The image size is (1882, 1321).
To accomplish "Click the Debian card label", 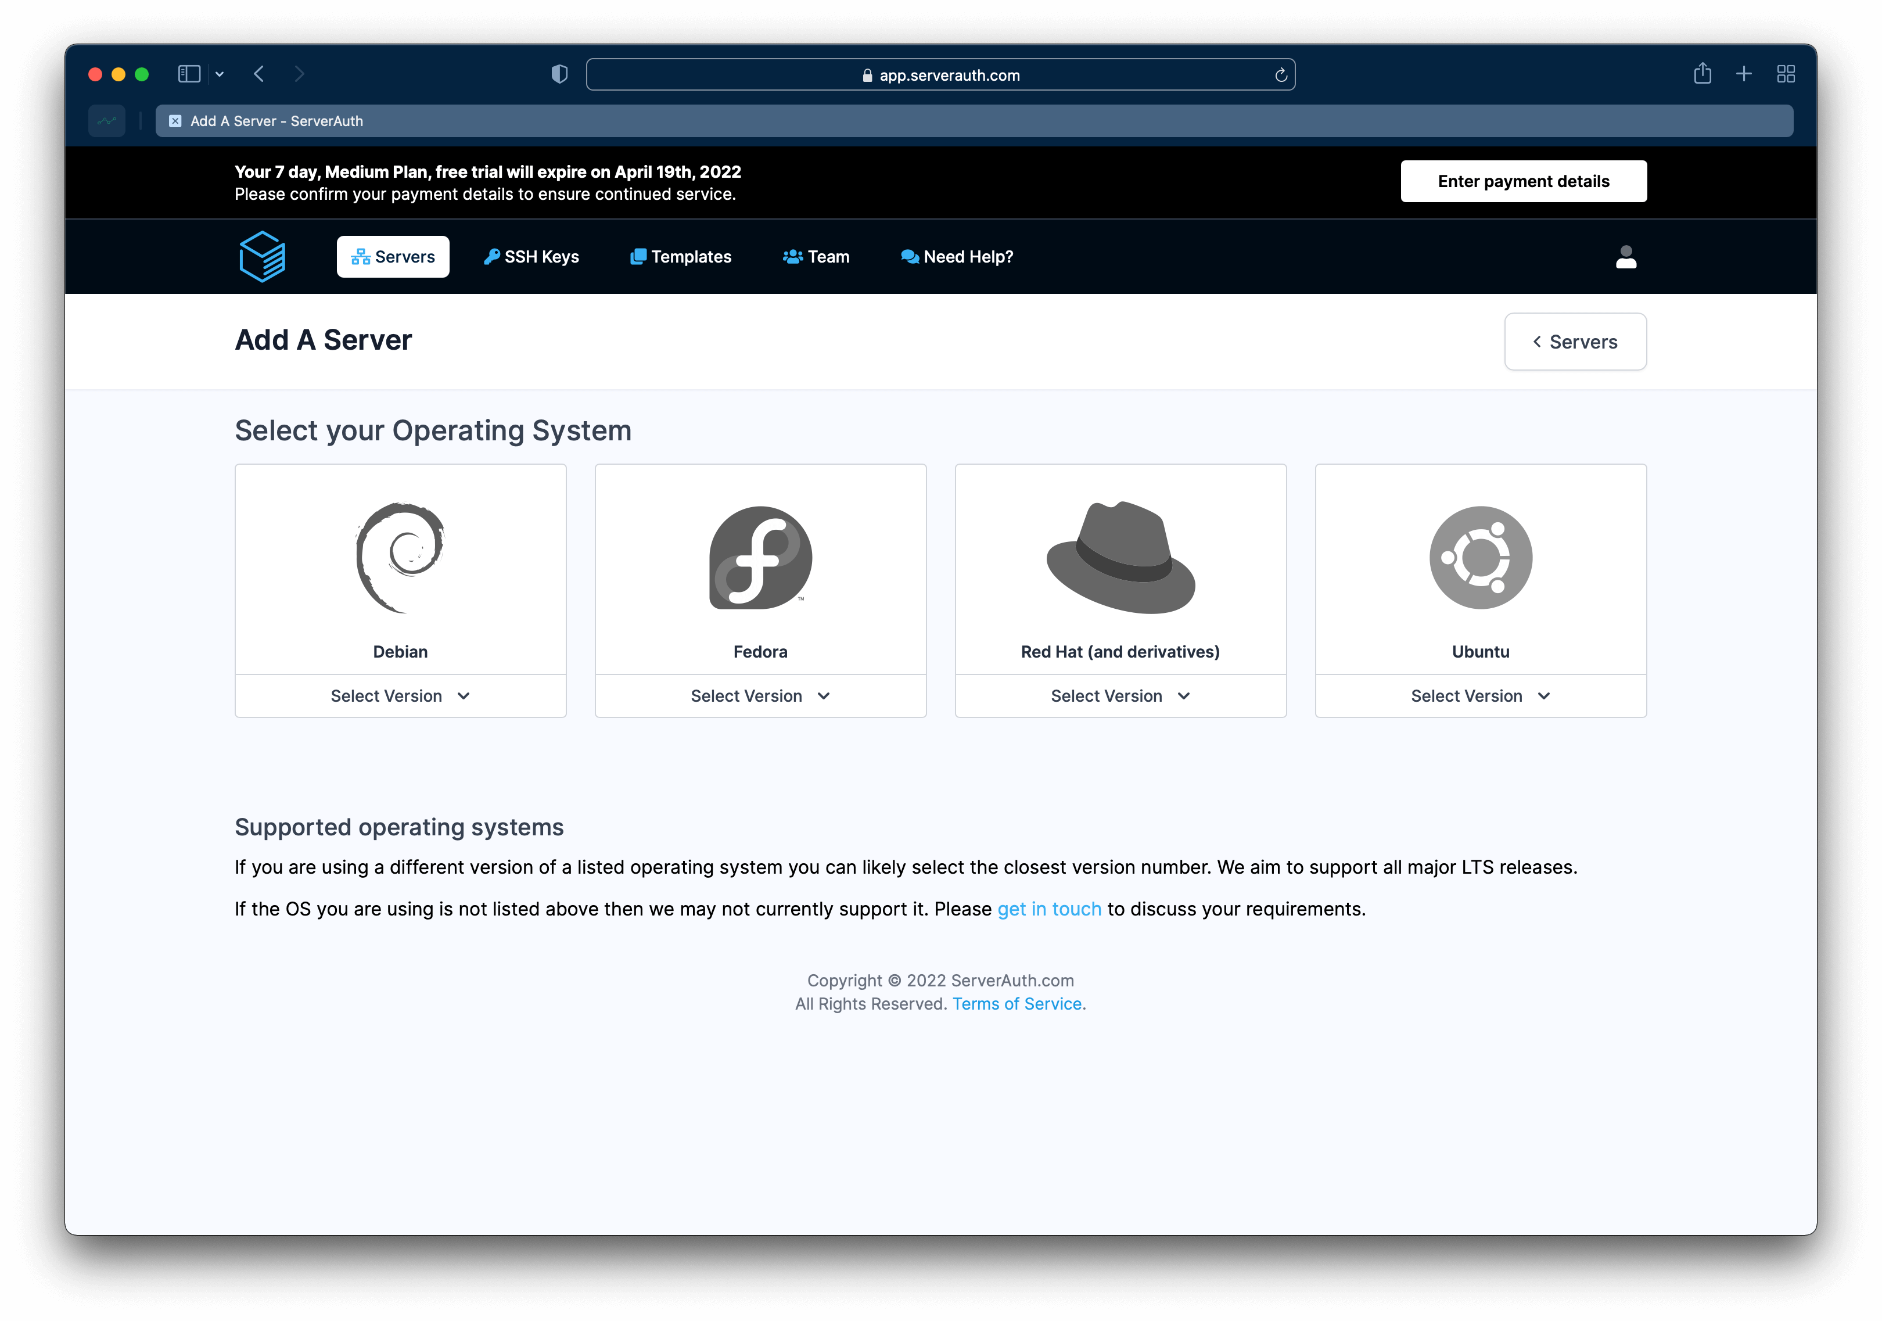I will pyautogui.click(x=400, y=652).
